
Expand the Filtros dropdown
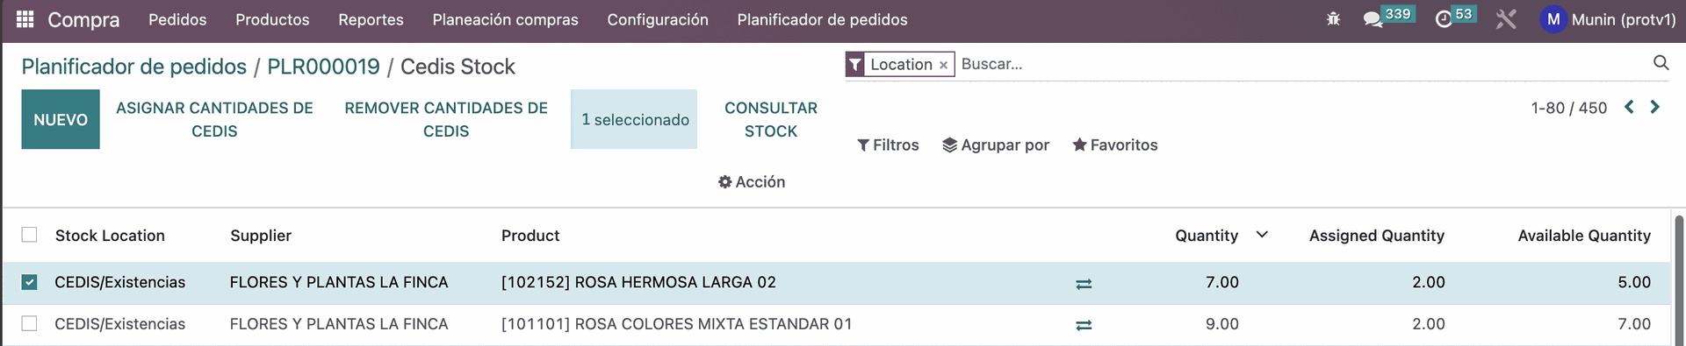click(888, 145)
